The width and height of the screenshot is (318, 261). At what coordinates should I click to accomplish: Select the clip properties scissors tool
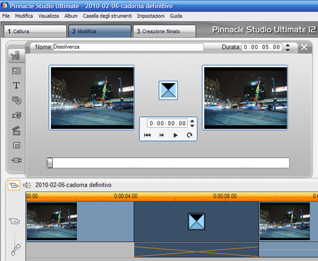[x=16, y=55]
